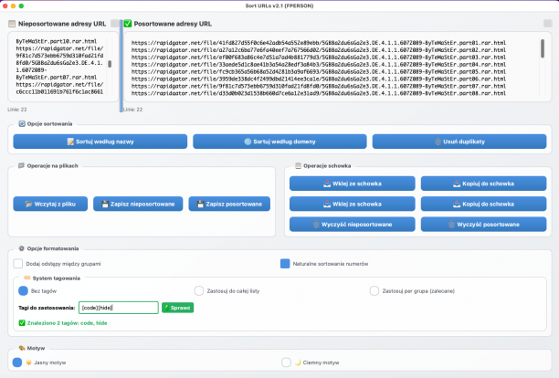
Task: Click the sorted URL line ending part06.rar.html
Action: pos(319,79)
